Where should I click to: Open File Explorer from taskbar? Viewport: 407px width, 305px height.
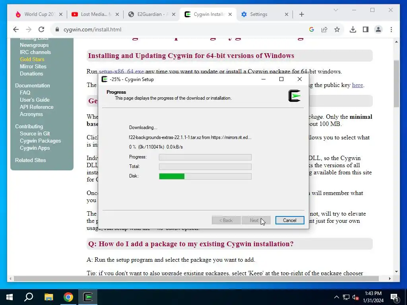48,297
